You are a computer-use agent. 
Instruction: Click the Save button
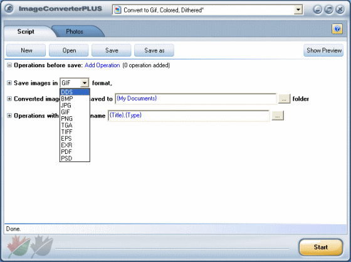coord(112,50)
